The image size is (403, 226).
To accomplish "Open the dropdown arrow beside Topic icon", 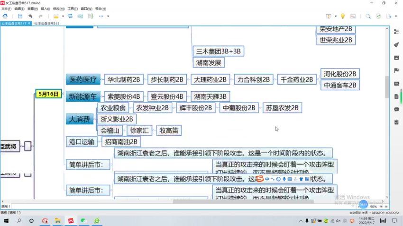I will point(63,16).
